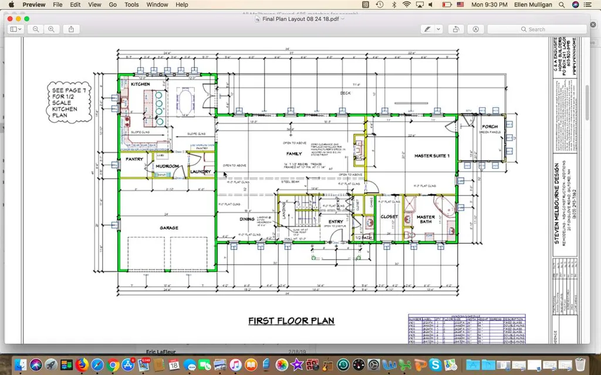Open iBooks from the Dock
601x375 pixels.
pos(251,364)
